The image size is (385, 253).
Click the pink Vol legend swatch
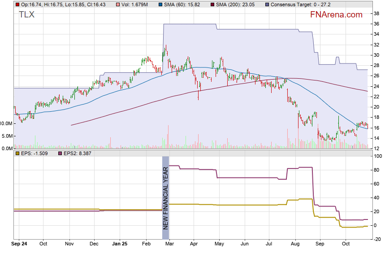[118, 4]
